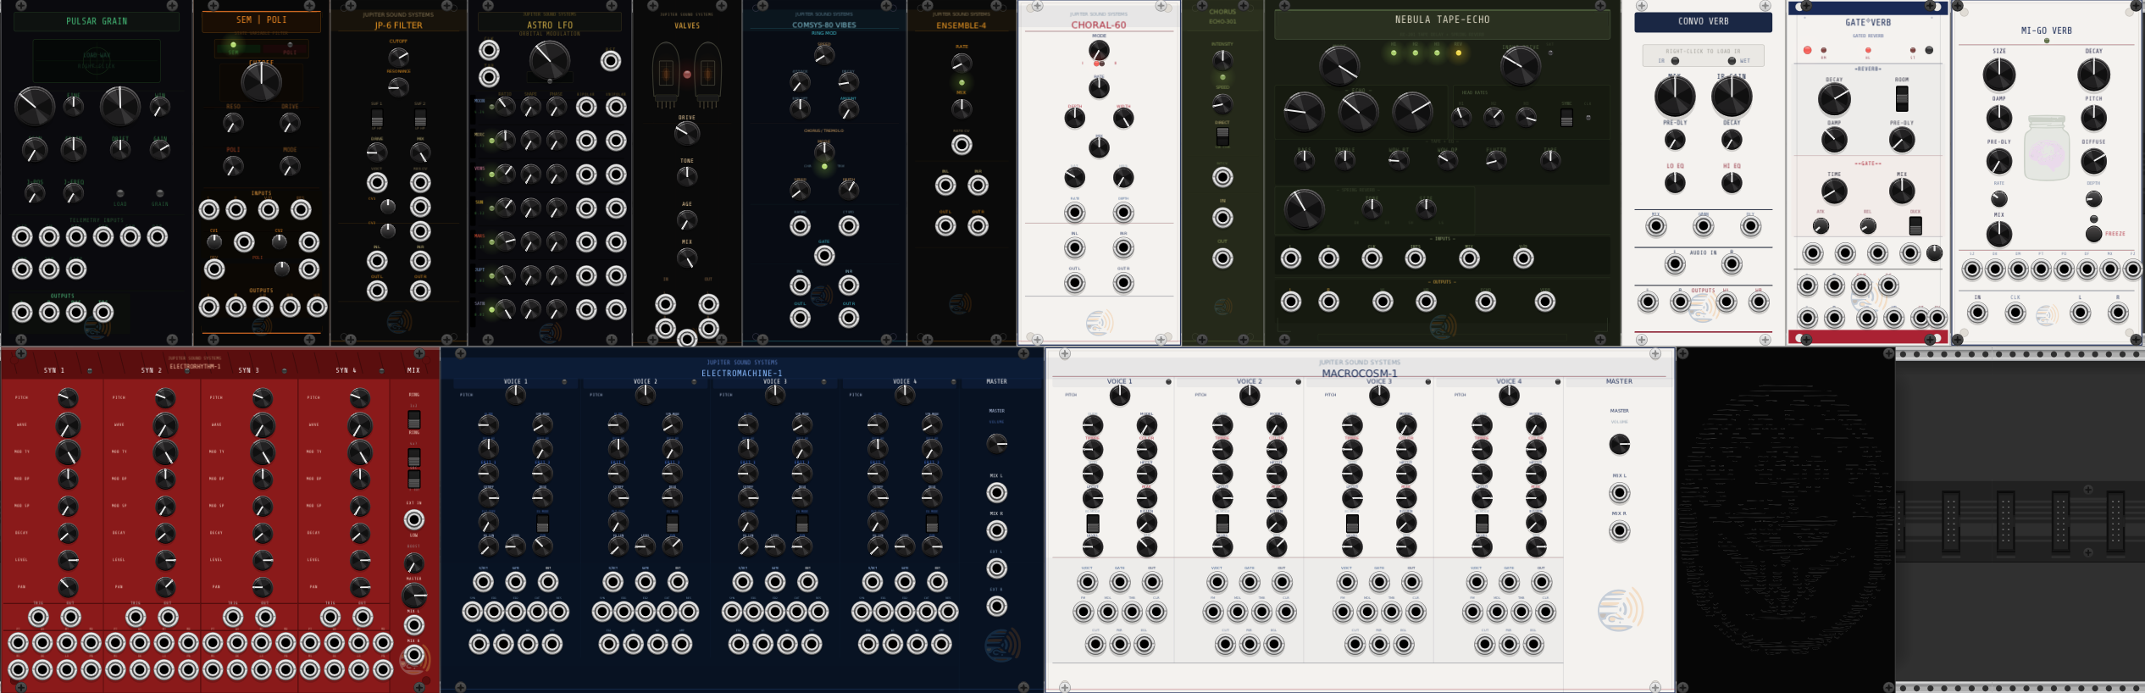Click the PULSAR GRAIN title text
2145x693 pixels.
click(97, 21)
